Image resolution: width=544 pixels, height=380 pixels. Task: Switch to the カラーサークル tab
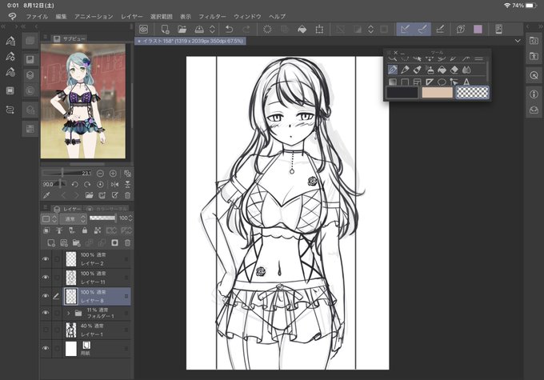point(107,209)
